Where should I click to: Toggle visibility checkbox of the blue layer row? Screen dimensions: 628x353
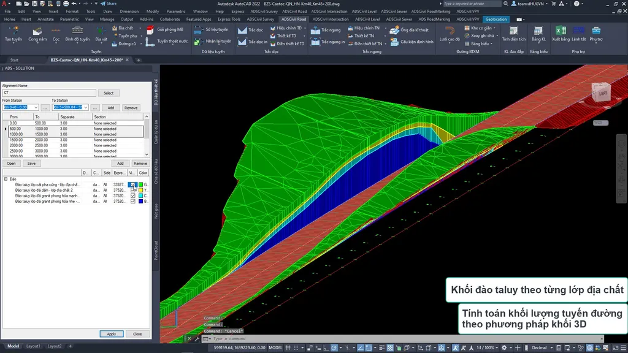[133, 201]
